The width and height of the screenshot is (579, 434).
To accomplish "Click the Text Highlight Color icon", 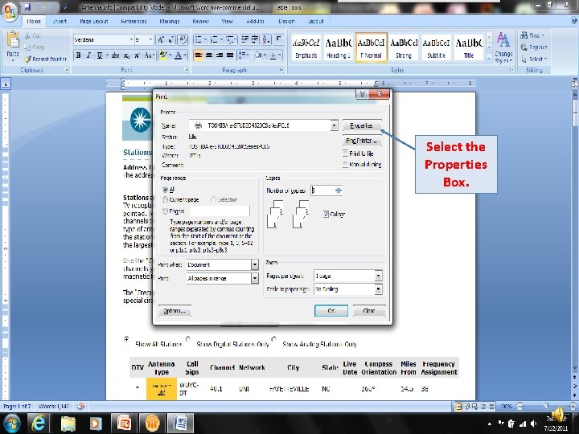I will tap(162, 55).
